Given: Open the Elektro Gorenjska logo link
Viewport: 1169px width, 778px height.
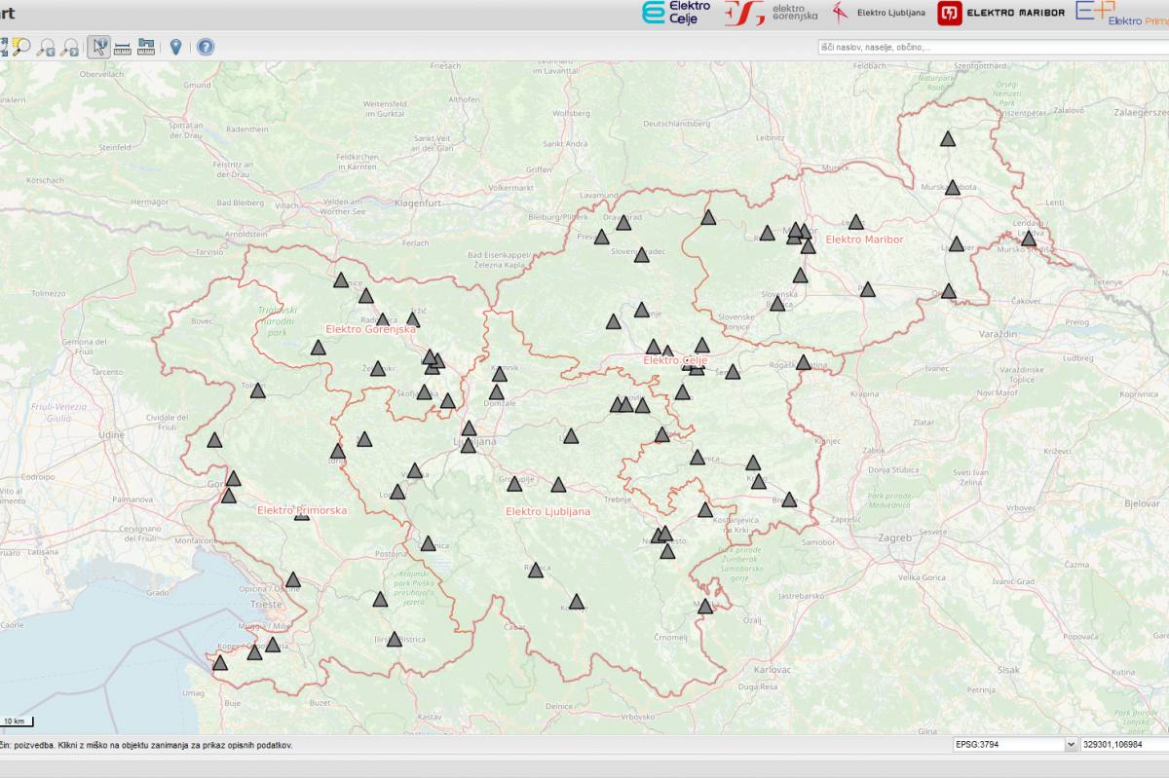Looking at the screenshot, I should [x=771, y=13].
